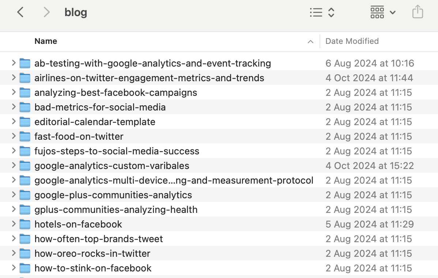Select the how-to-stink-on-facebook folder
This screenshot has width=438, height=278.
point(93,268)
